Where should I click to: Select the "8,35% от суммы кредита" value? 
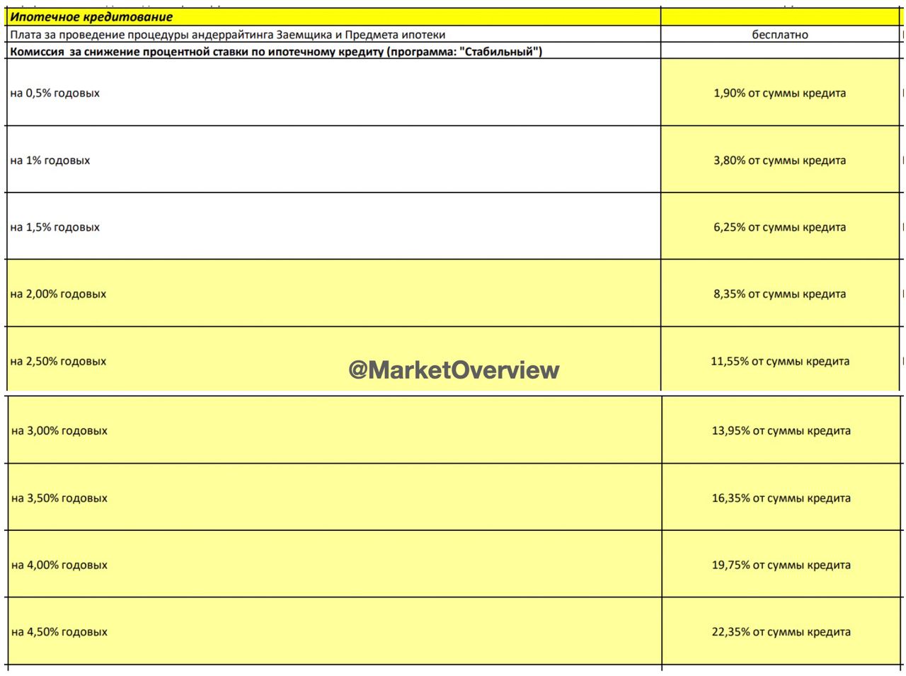[779, 294]
